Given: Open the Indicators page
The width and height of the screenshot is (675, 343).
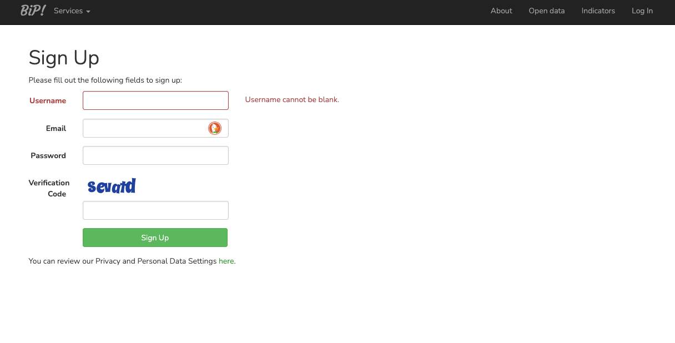Looking at the screenshot, I should click(598, 11).
